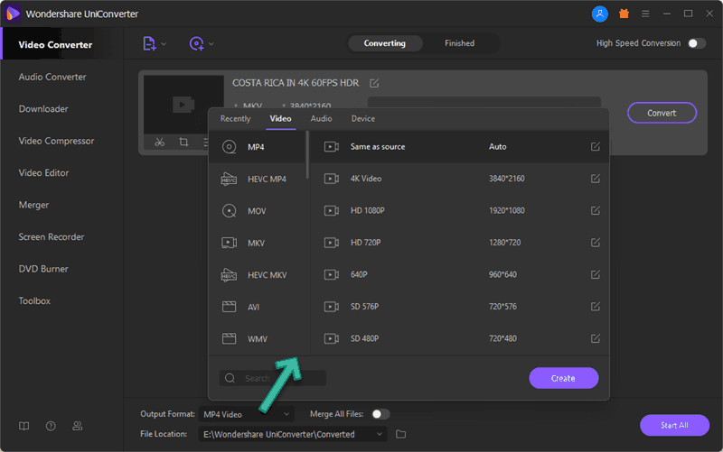Image resolution: width=723 pixels, height=452 pixels.
Task: Show the Finished list tab
Action: pyautogui.click(x=459, y=43)
